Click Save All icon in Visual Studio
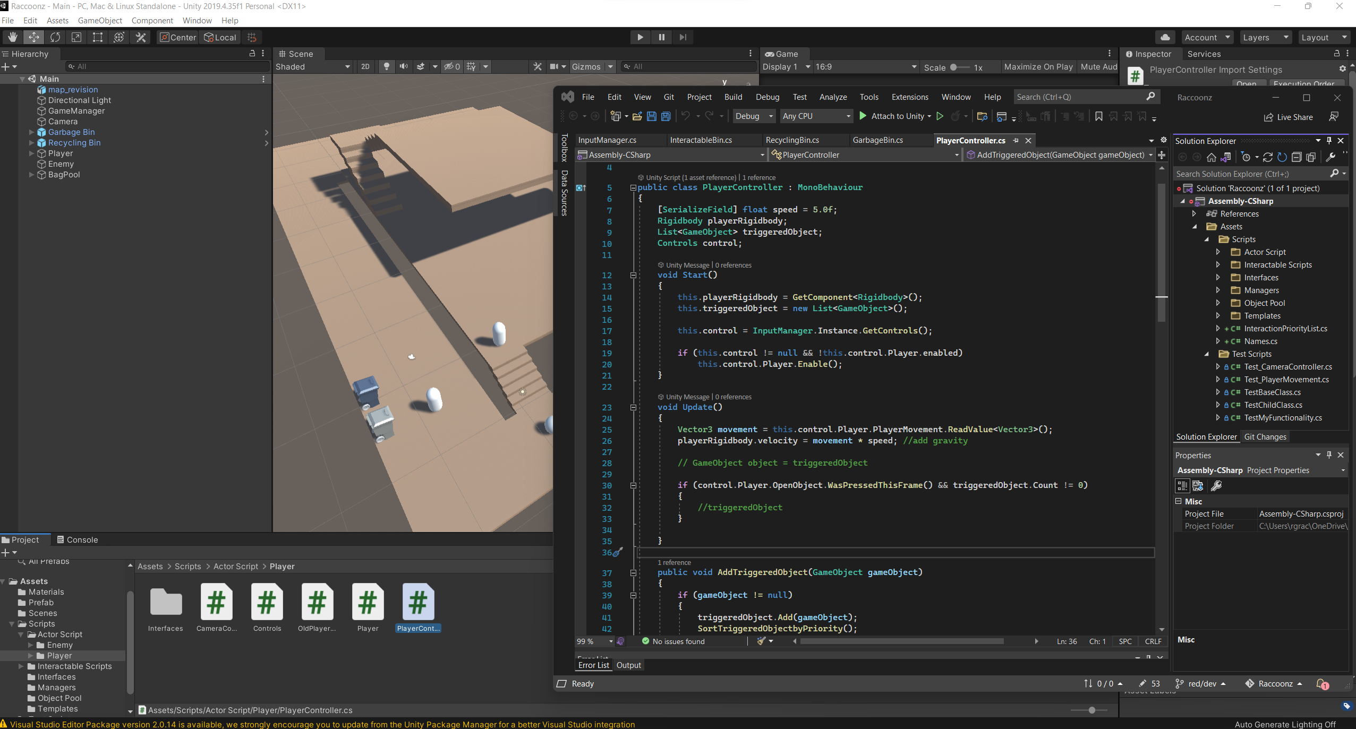This screenshot has width=1356, height=729. point(666,116)
